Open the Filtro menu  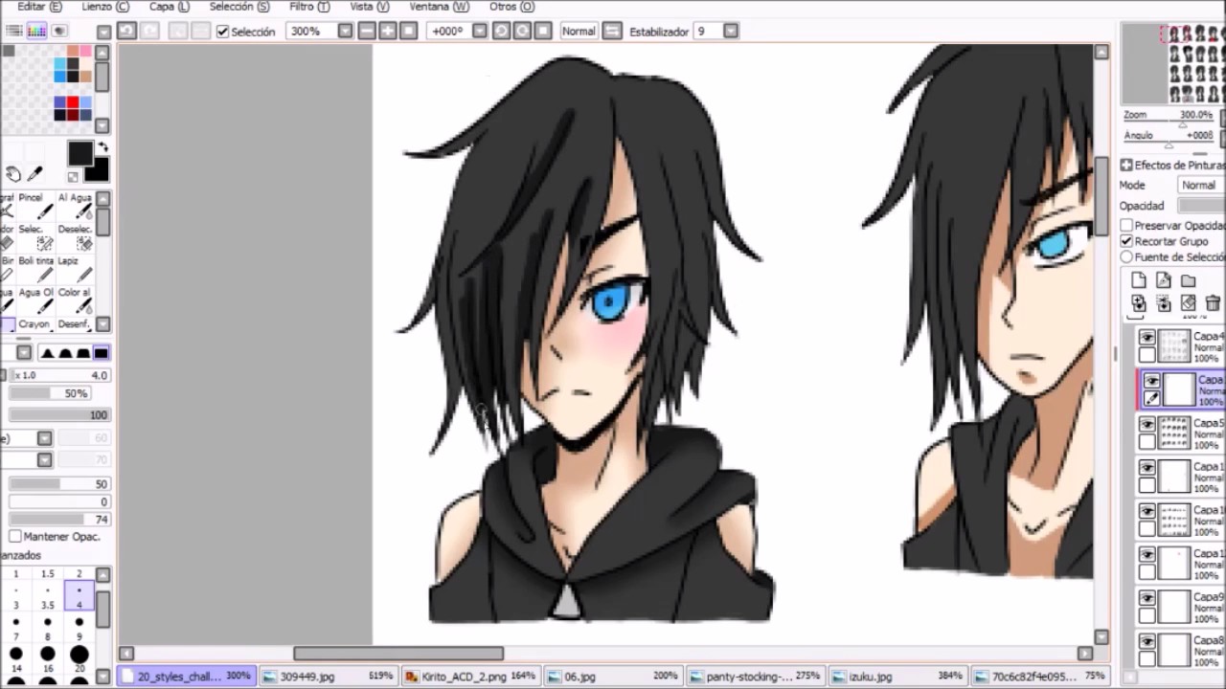(x=309, y=7)
